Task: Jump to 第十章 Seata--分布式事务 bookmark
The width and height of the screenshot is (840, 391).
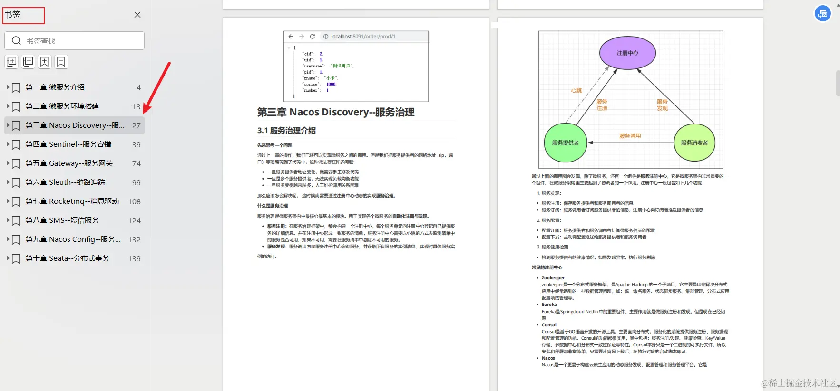Action: [x=68, y=258]
